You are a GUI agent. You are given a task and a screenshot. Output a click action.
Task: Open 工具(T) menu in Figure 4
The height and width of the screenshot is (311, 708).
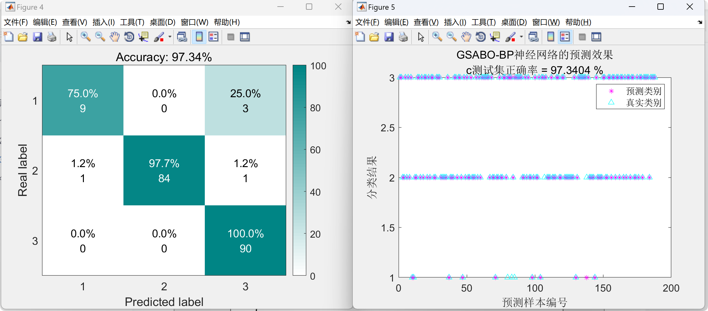click(132, 22)
